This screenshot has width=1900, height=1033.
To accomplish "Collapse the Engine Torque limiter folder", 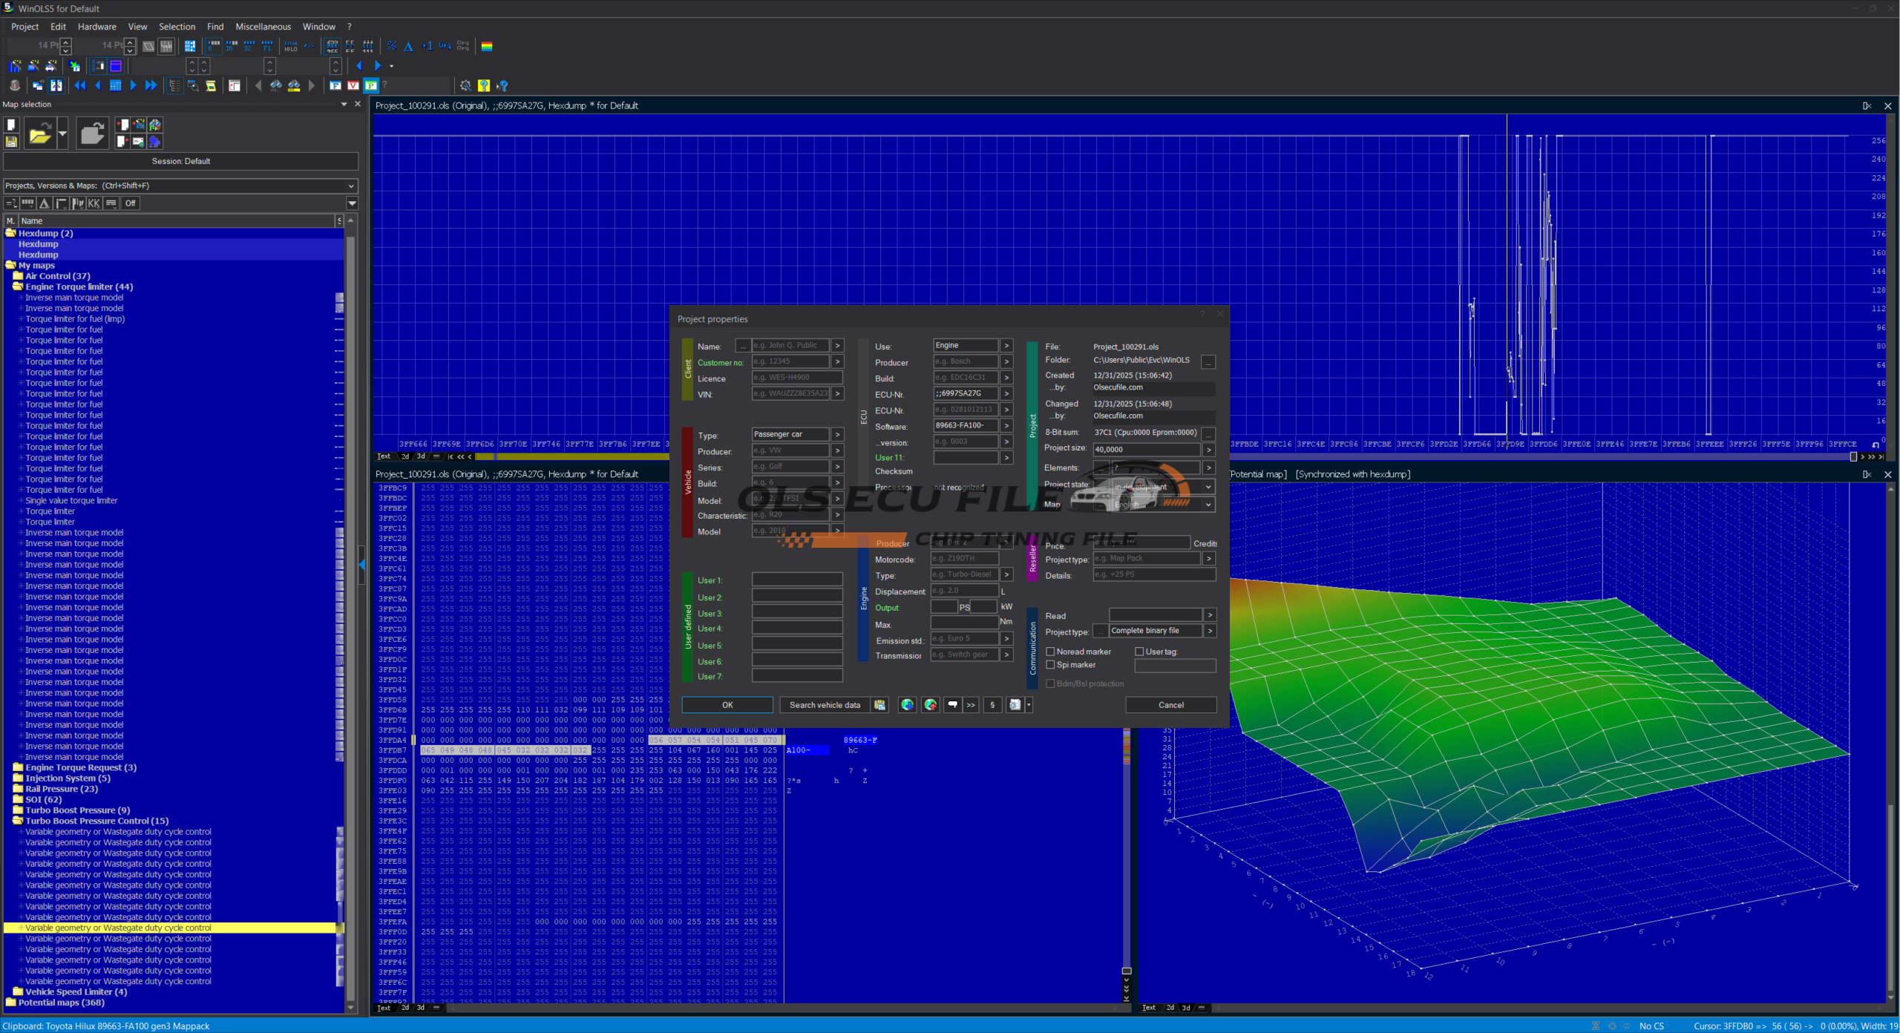I will pyautogui.click(x=18, y=286).
